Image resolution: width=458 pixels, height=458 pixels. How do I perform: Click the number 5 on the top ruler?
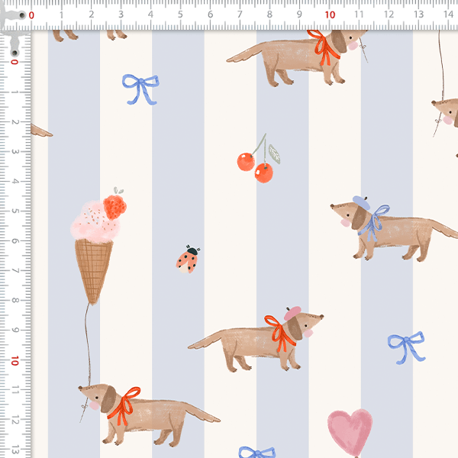point(180,14)
